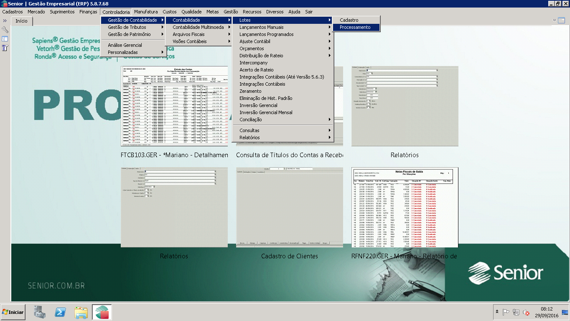Open Windows Explorer folder on taskbar
Viewport: 570px width, 321px height.
click(81, 312)
